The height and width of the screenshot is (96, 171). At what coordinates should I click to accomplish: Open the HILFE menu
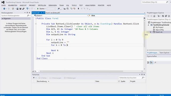(x=109, y=5)
